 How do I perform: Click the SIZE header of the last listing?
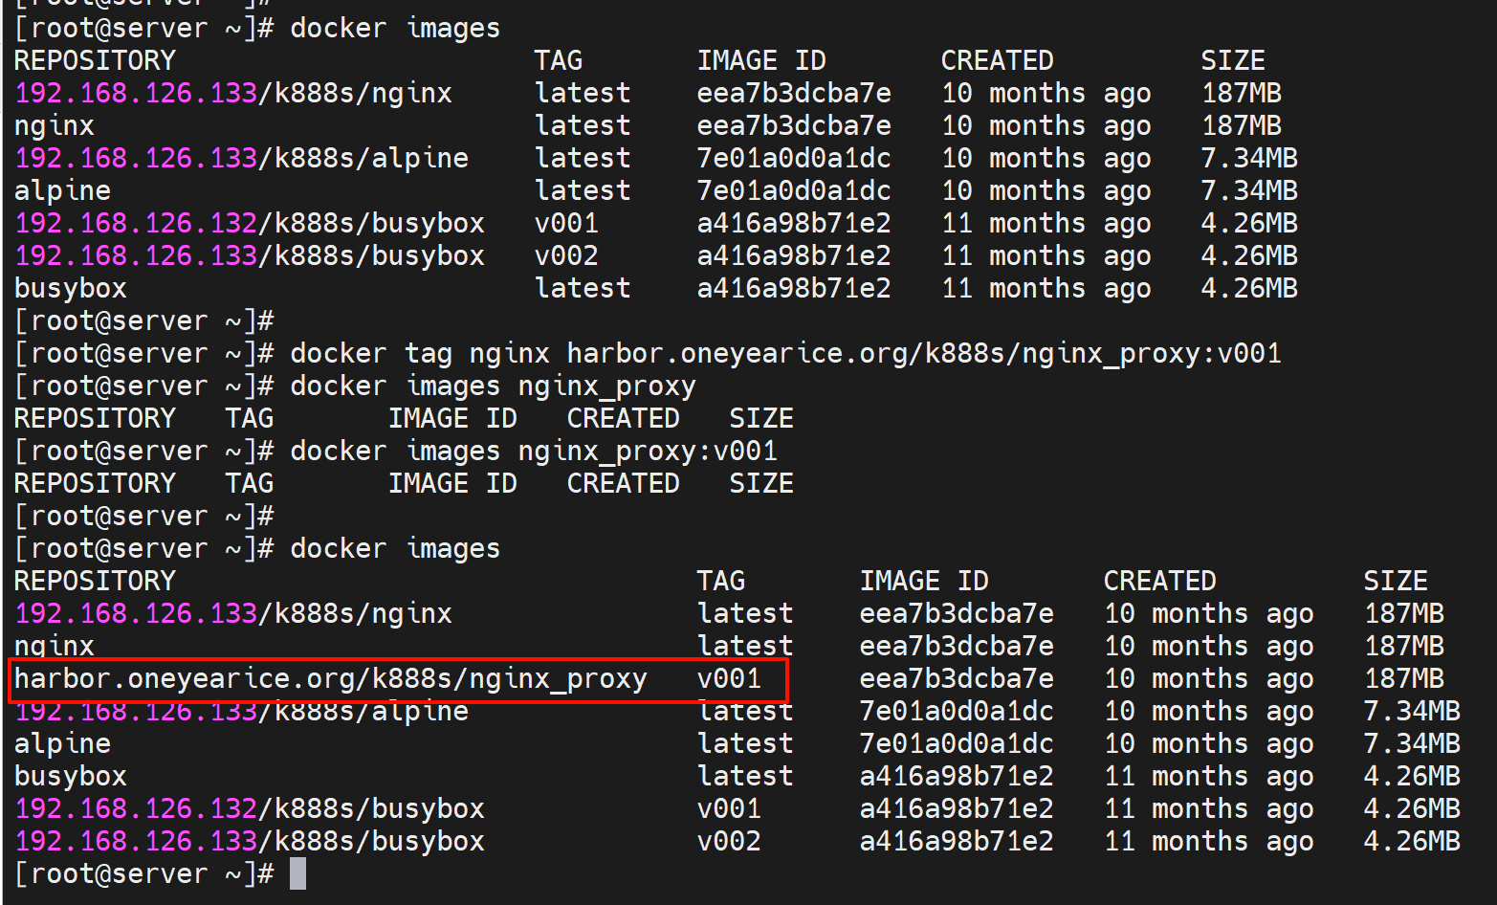[1395, 582]
